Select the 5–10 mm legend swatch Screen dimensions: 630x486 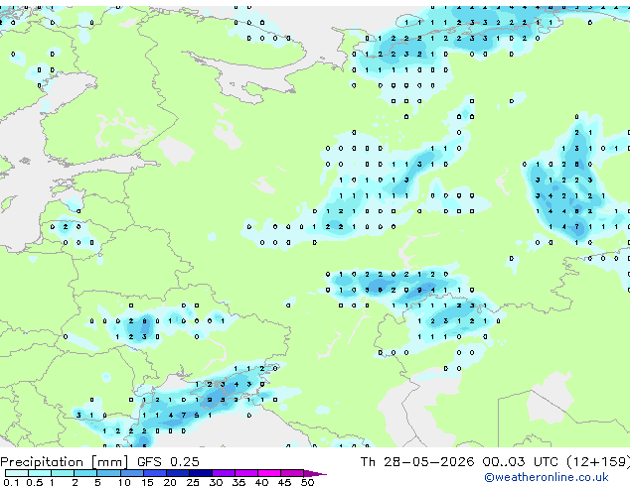click(108, 473)
